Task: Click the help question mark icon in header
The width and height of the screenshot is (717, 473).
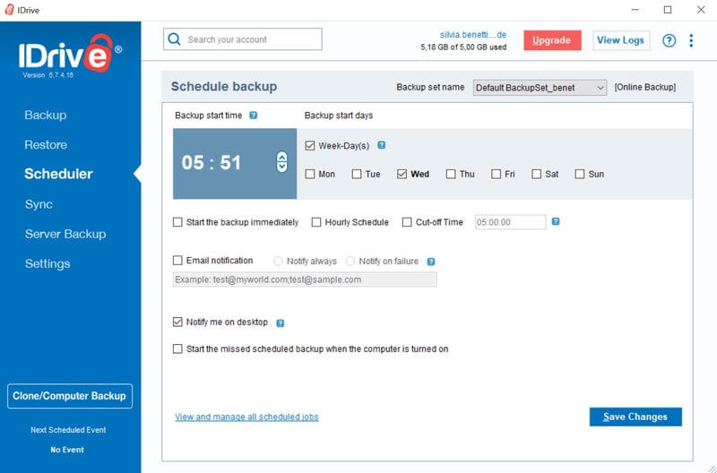Action: coord(669,40)
